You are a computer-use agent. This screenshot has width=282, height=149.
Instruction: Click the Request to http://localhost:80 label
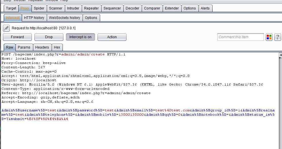click(44, 28)
